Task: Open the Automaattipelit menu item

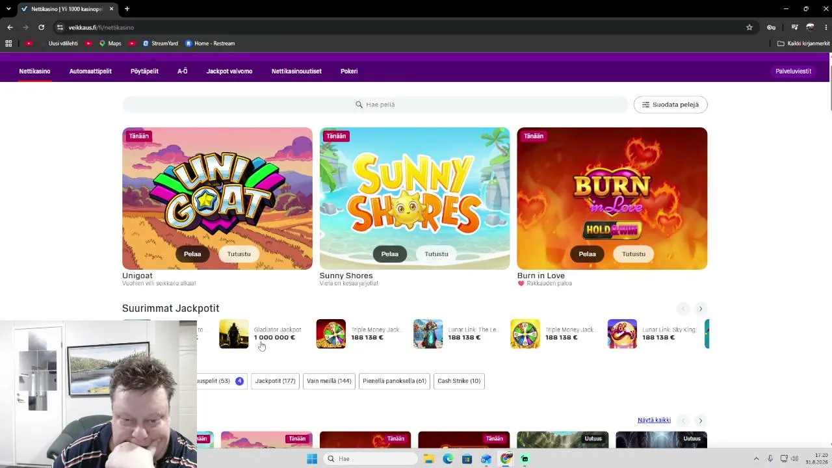Action: (90, 71)
